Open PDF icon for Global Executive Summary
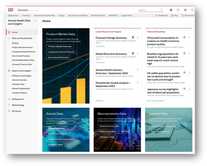 click(x=133, y=53)
